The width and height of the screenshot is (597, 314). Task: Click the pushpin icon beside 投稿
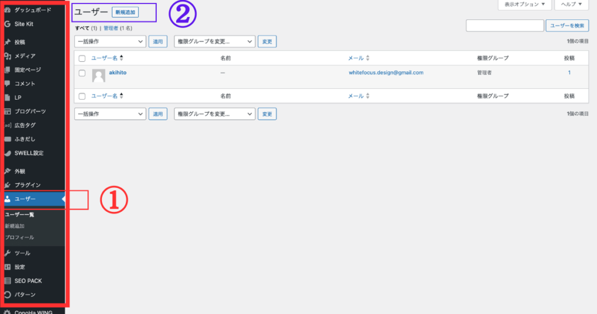click(8, 42)
